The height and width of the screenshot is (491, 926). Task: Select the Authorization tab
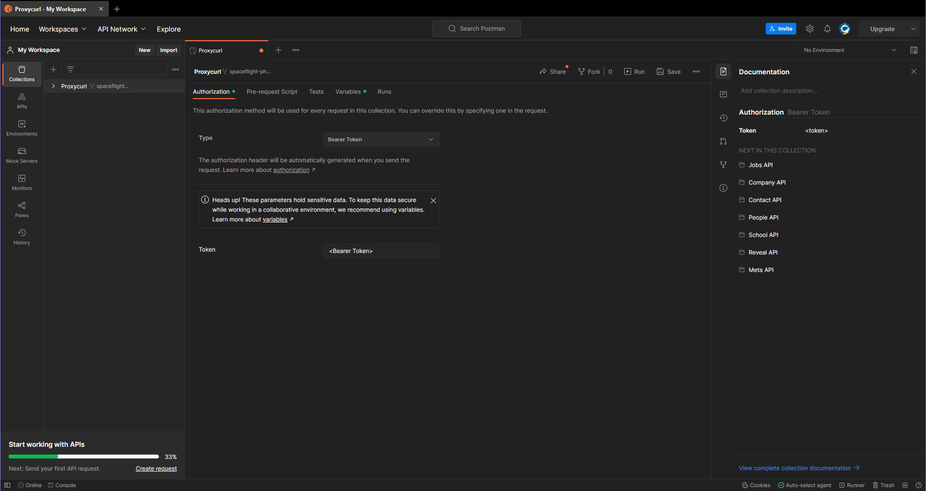214,92
